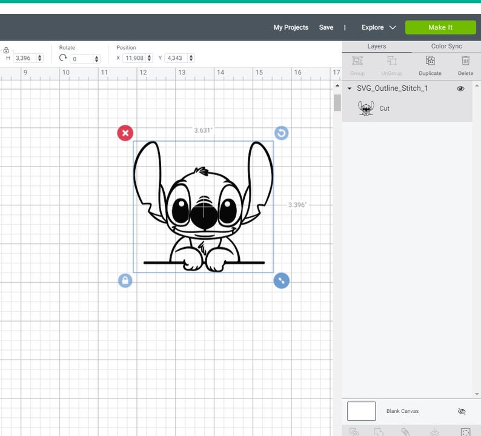Select the Stitch Cut layer thumbnail
This screenshot has height=436, width=481.
[366, 108]
